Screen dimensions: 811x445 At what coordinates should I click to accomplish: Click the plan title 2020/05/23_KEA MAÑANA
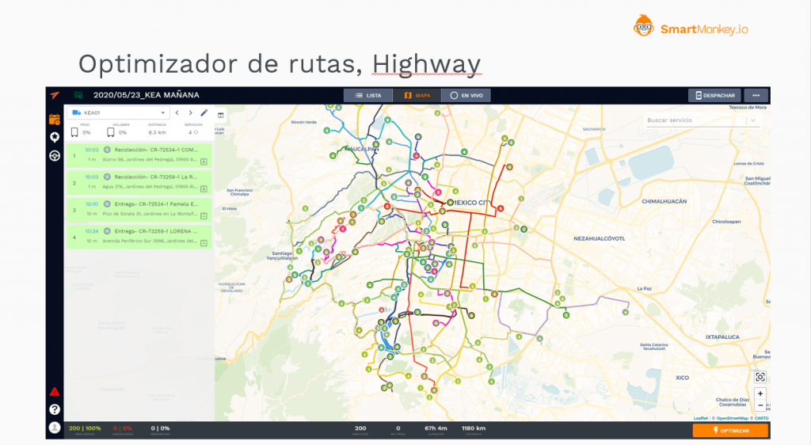147,95
